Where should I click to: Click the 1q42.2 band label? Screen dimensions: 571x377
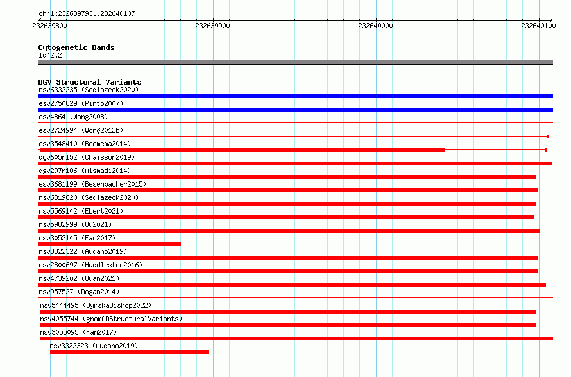pos(50,55)
